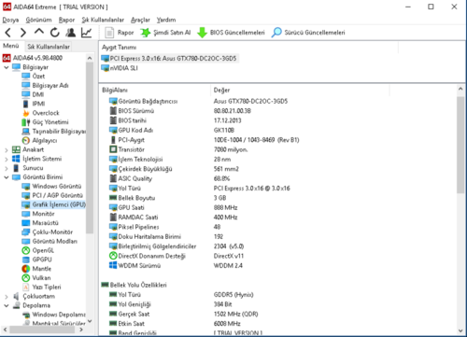467x337 pixels.
Task: Open the Rapor menu in the menu bar
Action: pos(66,20)
